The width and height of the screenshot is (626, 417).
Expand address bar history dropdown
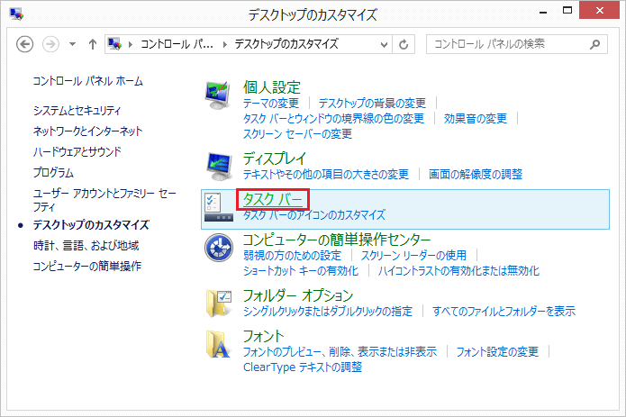(x=384, y=44)
